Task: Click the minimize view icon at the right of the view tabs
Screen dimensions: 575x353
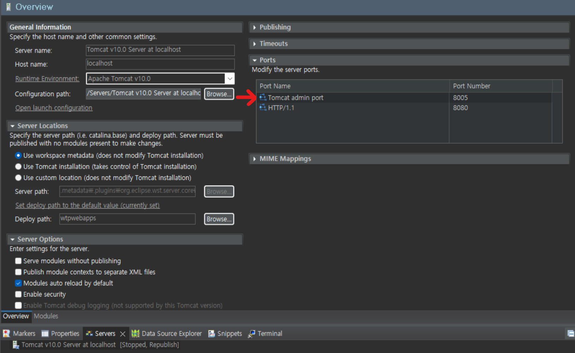Action: coord(570,334)
